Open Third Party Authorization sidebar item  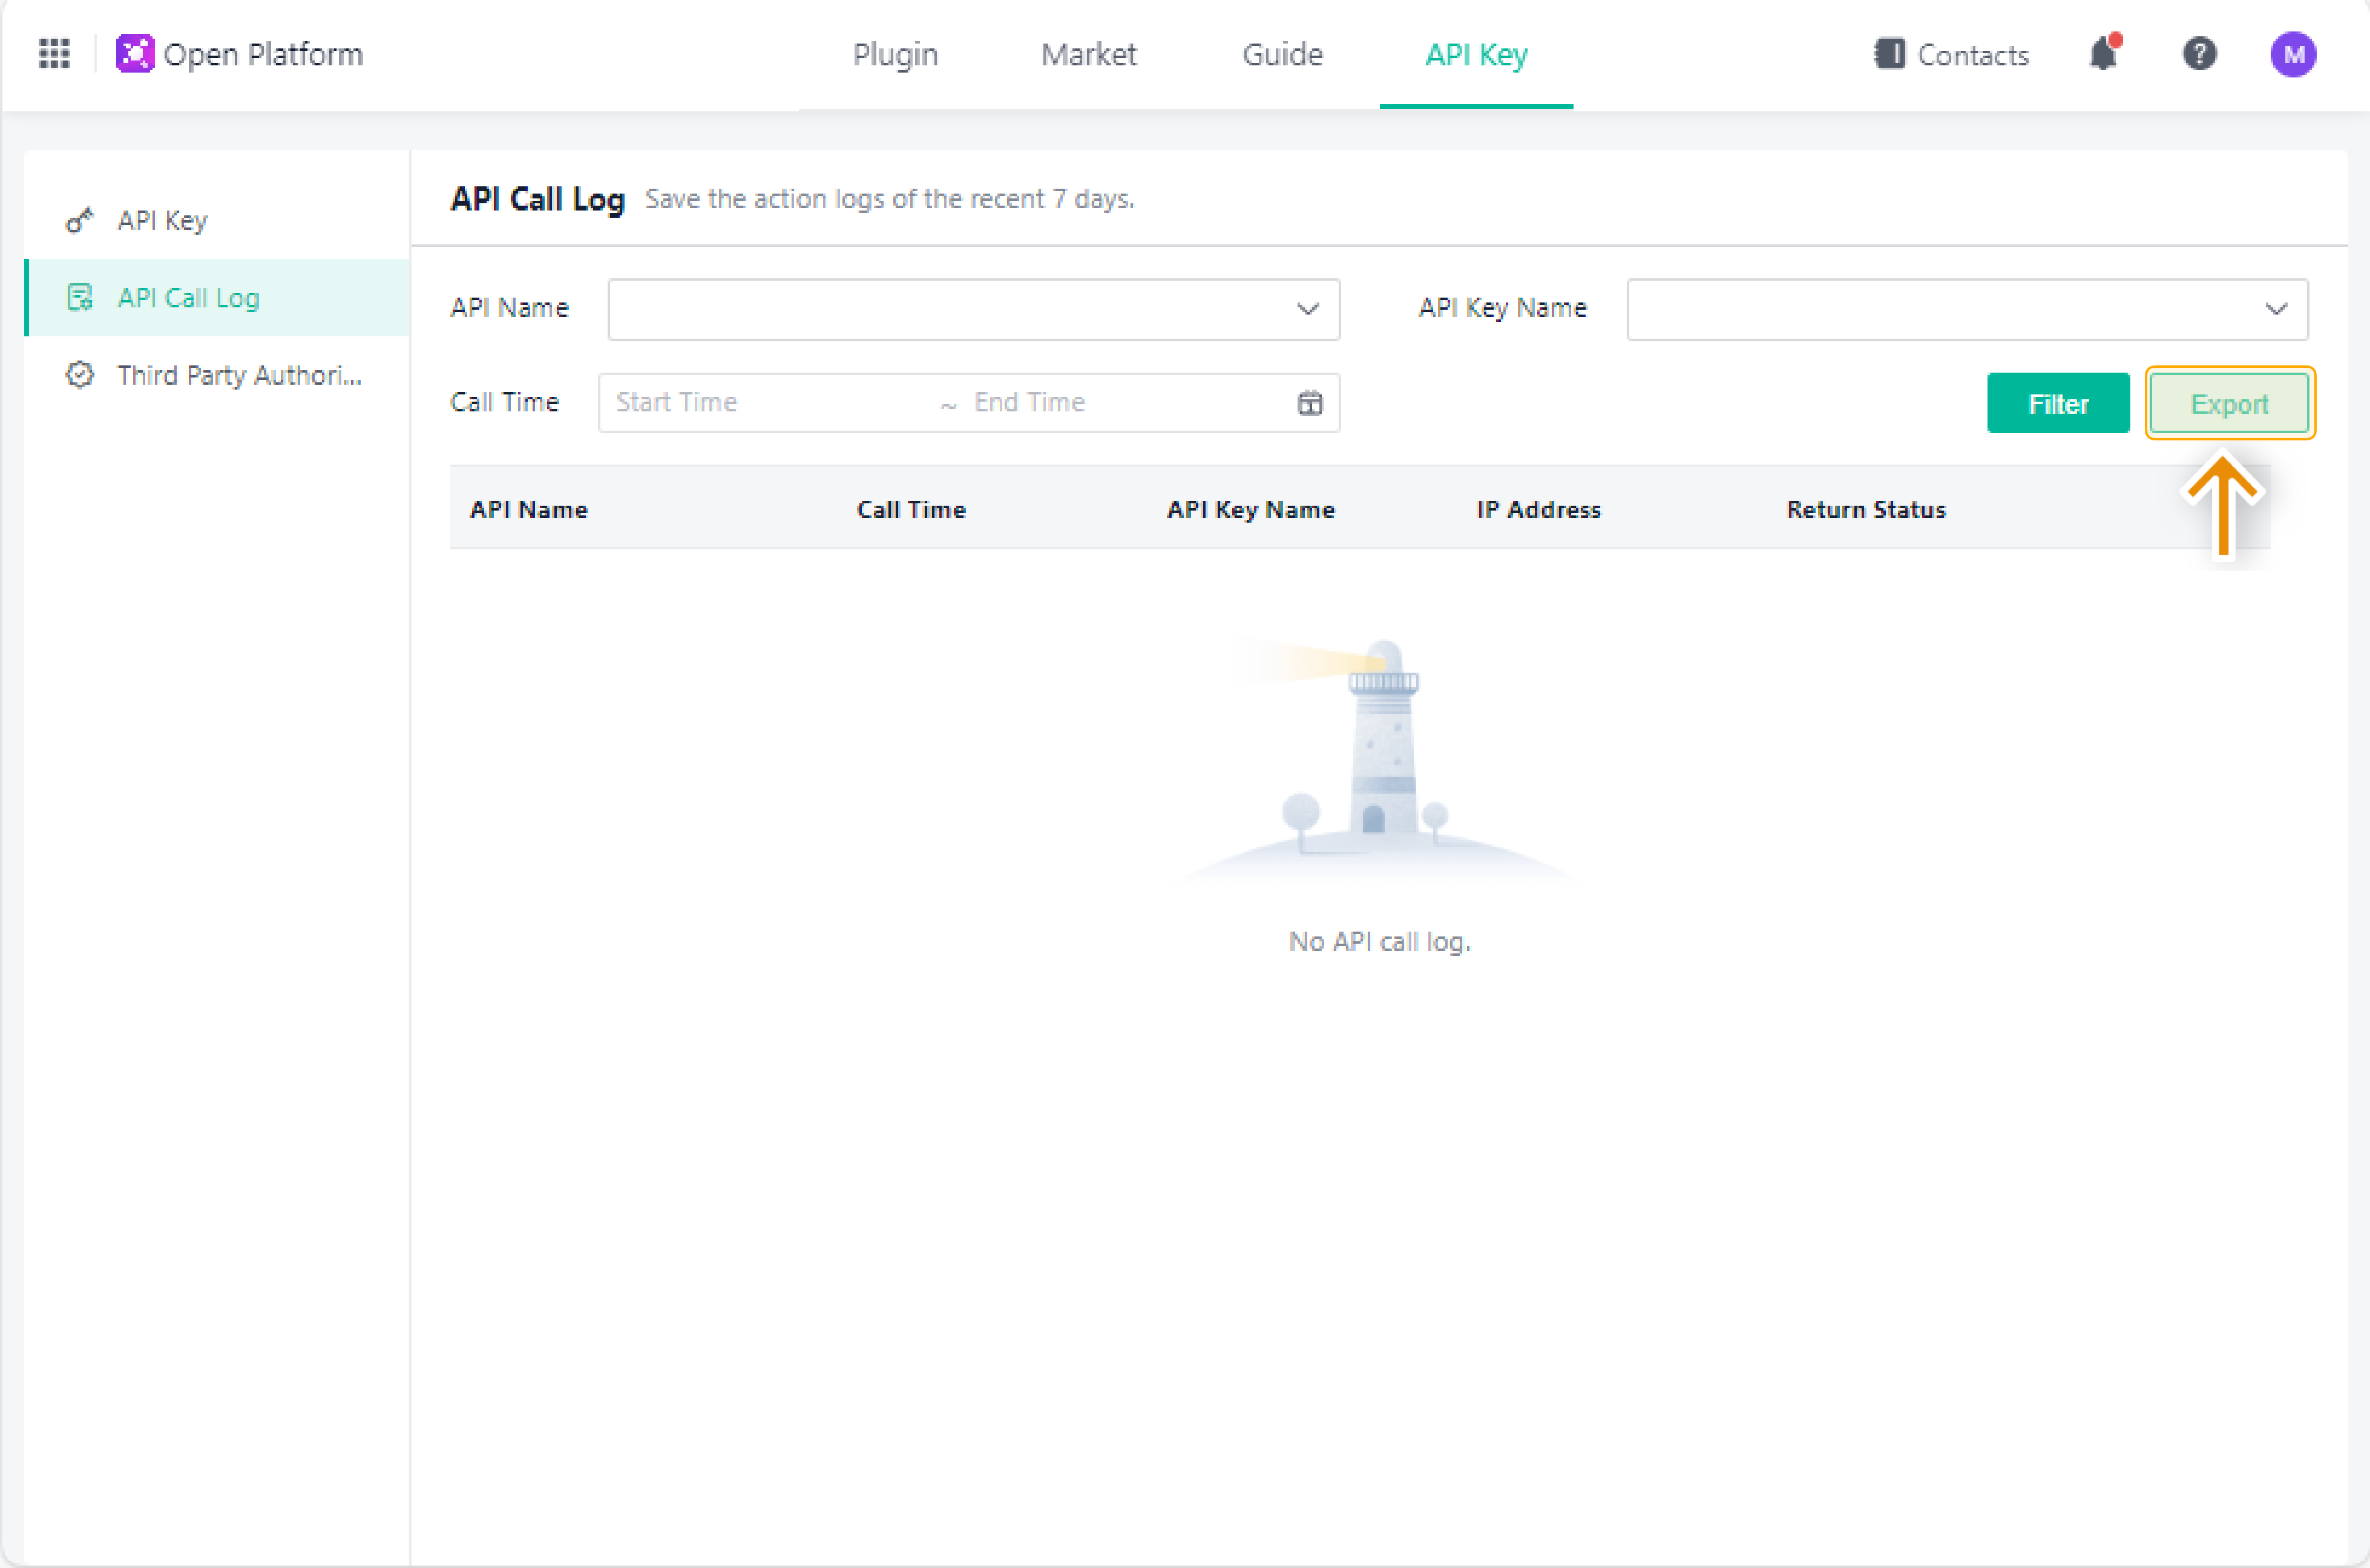tap(238, 375)
